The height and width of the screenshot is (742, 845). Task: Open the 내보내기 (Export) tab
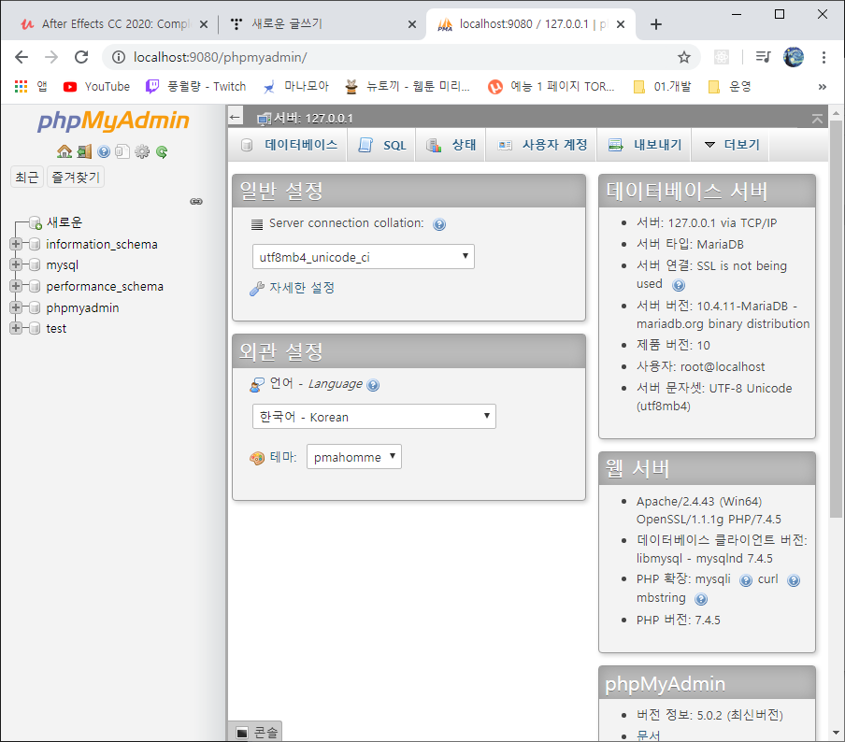644,145
